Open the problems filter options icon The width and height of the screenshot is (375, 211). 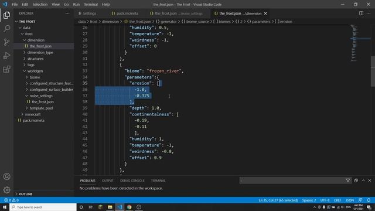pos(347,181)
